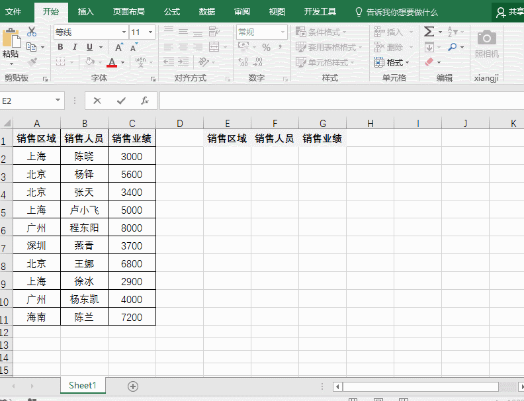
Task: Open the 格式 format cells dropdown
Action: point(392,62)
